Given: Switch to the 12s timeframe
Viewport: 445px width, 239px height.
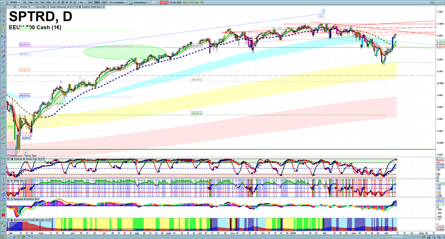Looking at the screenshot, I should click(x=24, y=2).
